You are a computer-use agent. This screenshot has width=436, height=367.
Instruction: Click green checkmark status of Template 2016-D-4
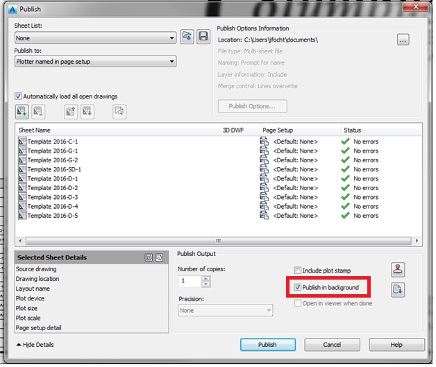345,206
